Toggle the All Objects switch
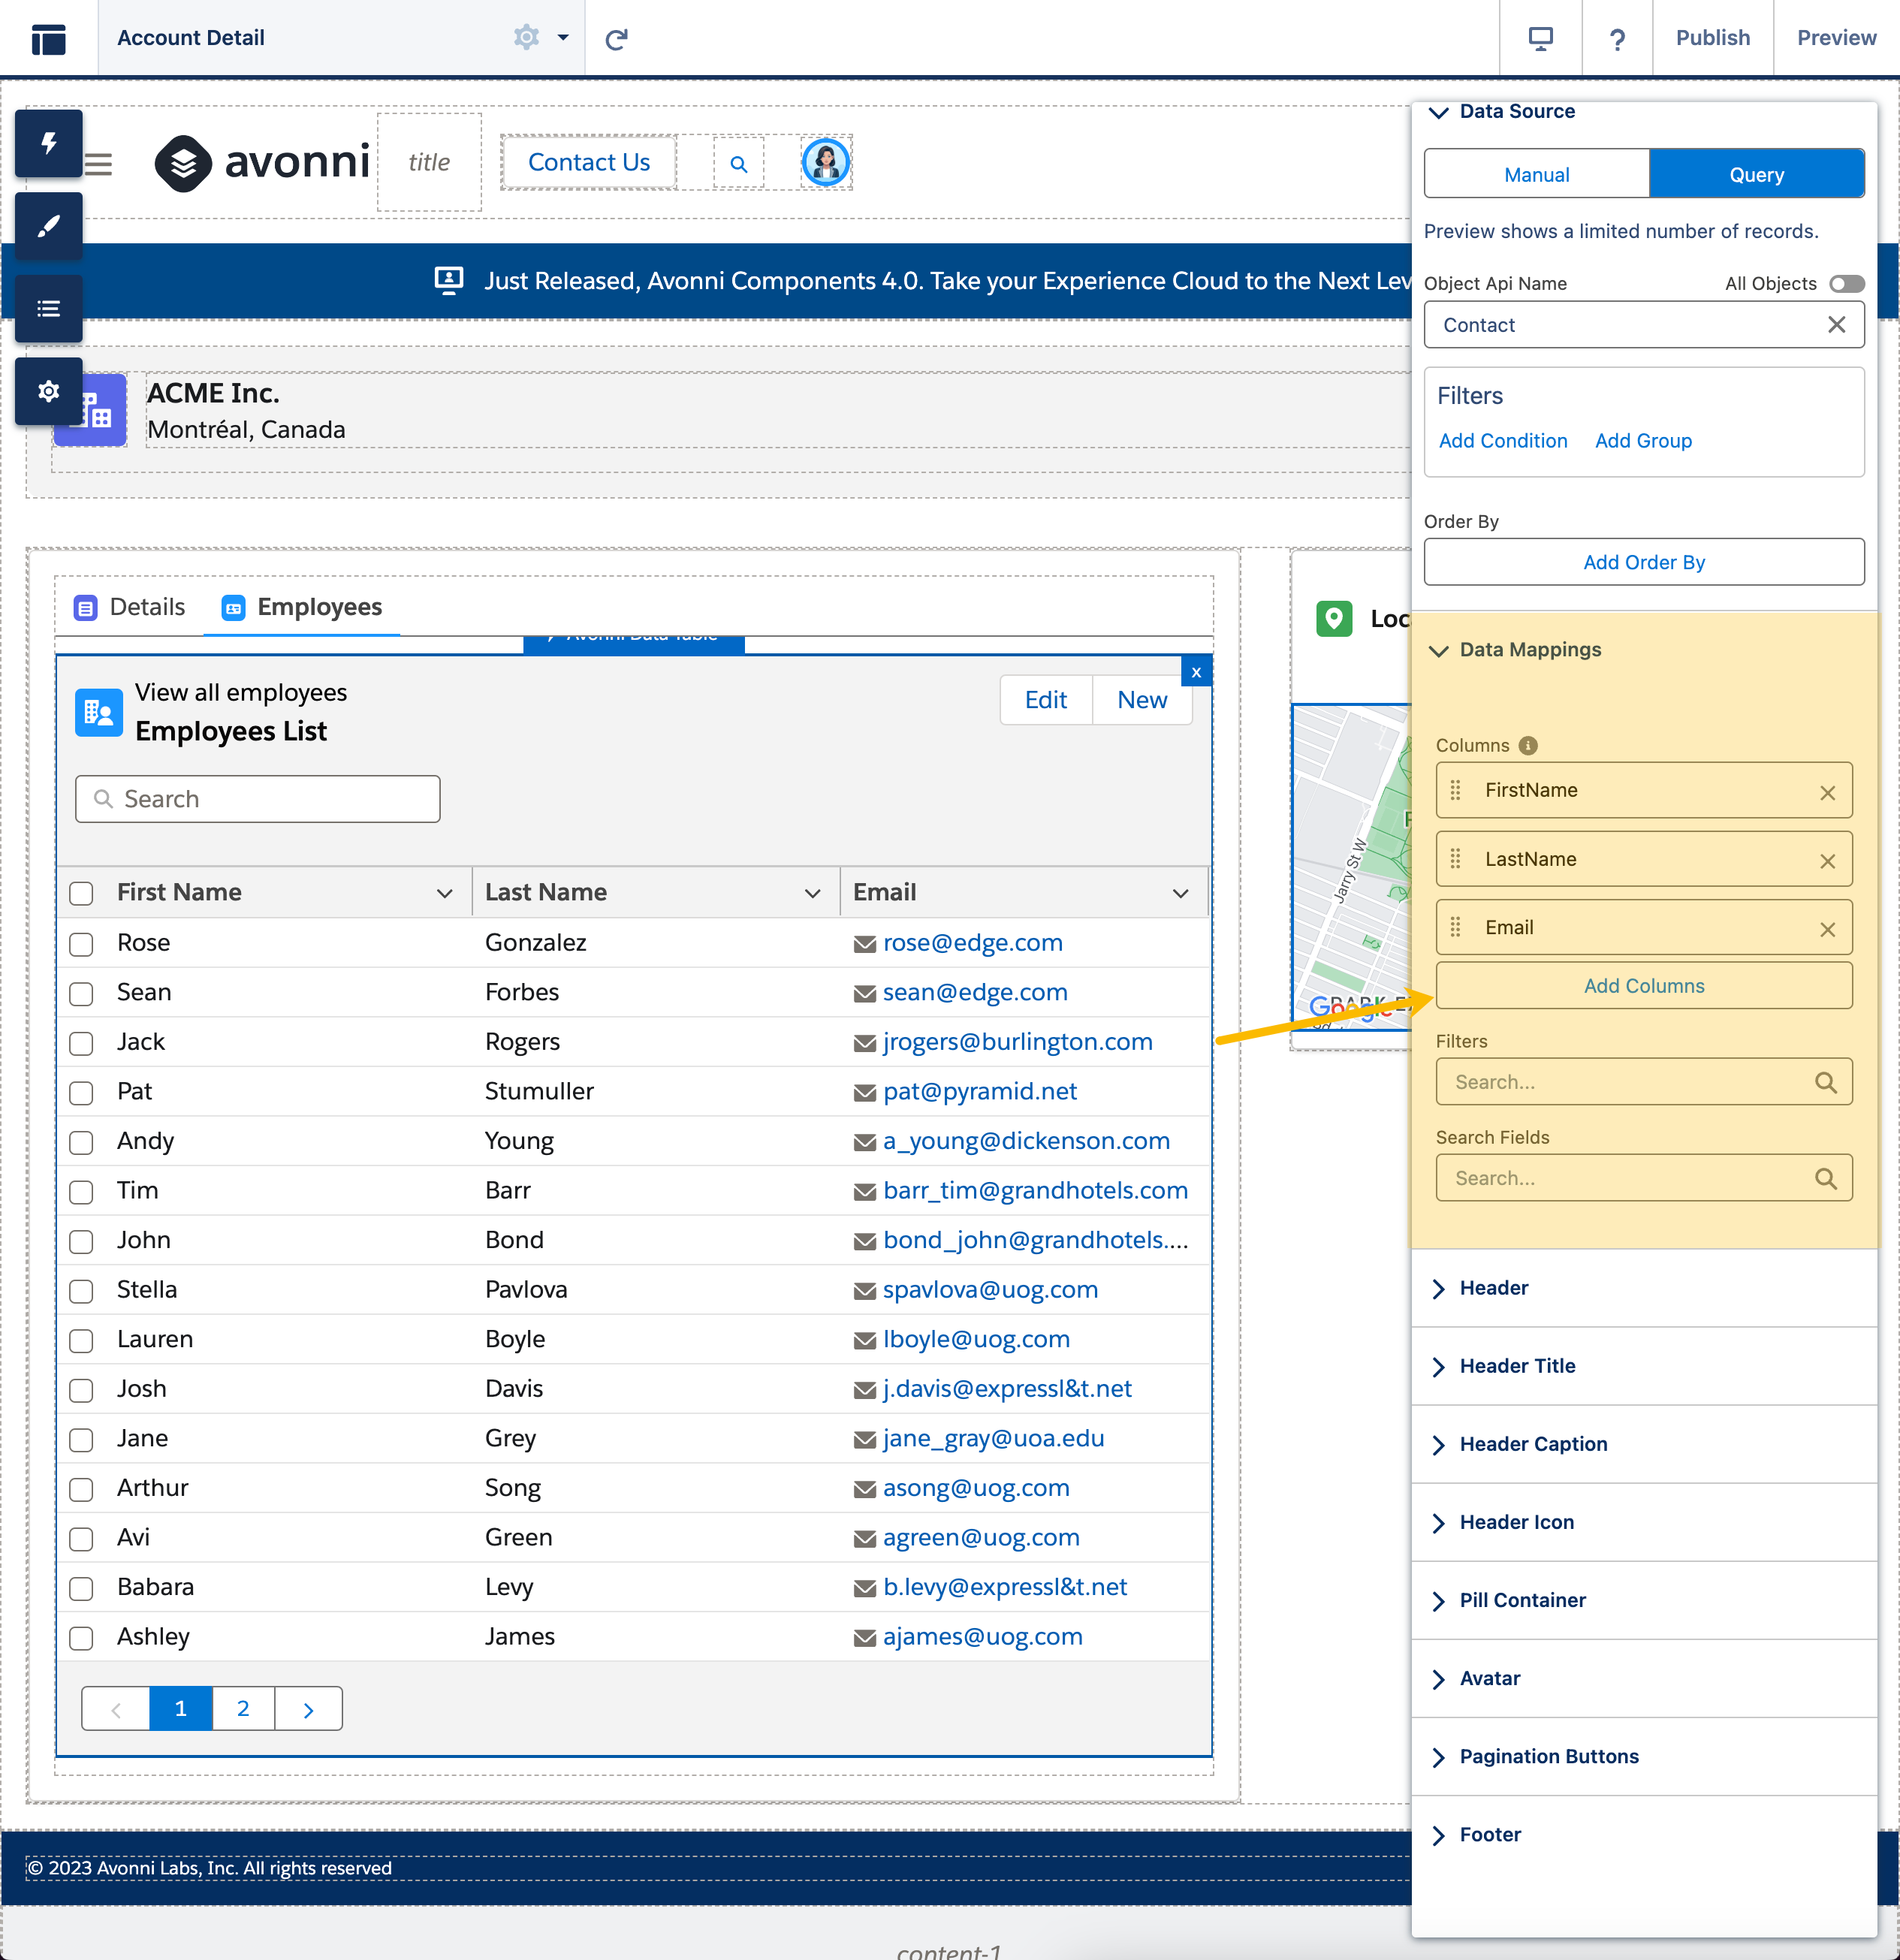Viewport: 1900px width, 1960px height. pos(1846,284)
